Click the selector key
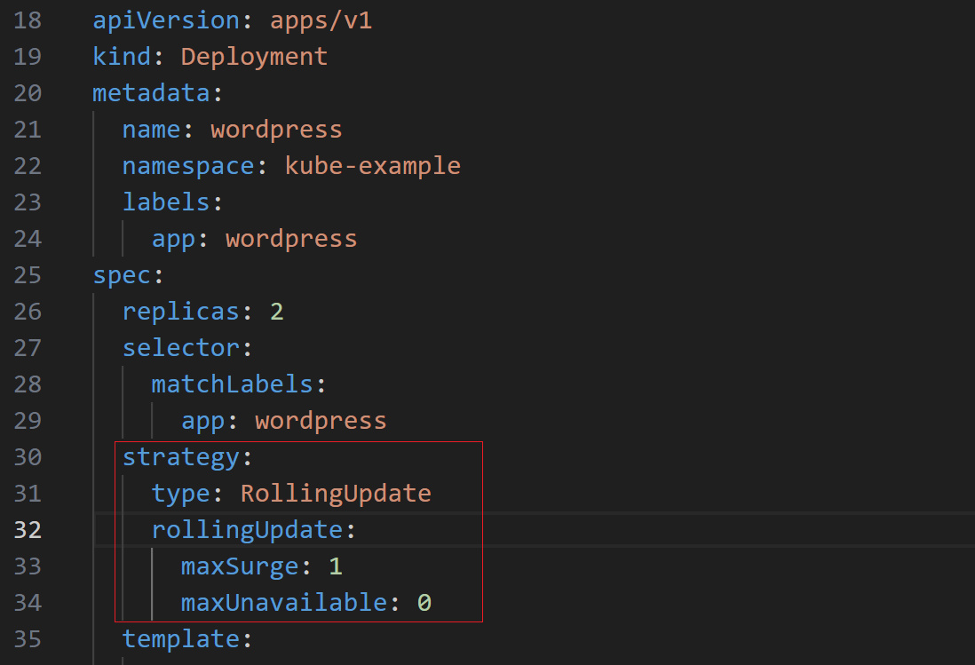This screenshot has width=975, height=665. pos(181,348)
